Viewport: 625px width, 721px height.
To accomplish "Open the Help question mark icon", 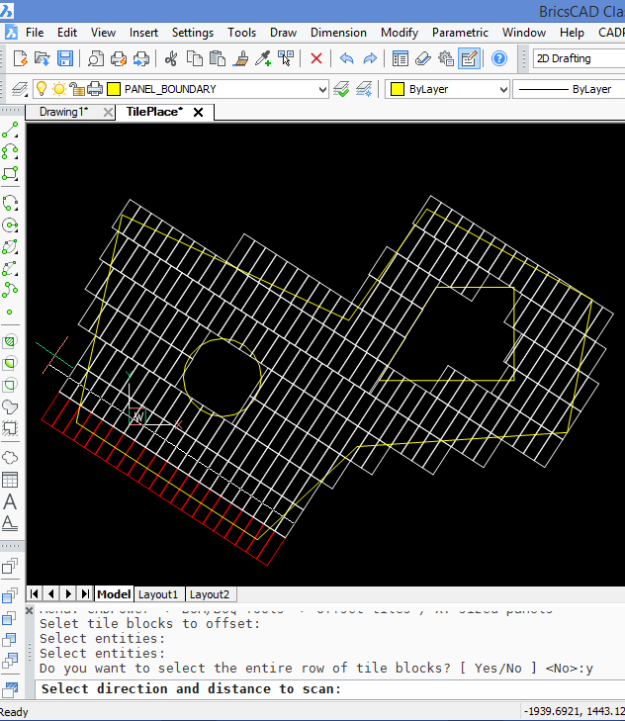I will [x=499, y=58].
